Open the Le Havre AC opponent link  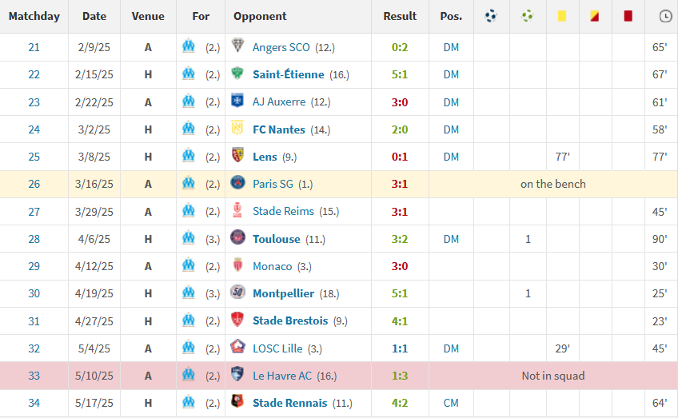(x=282, y=376)
